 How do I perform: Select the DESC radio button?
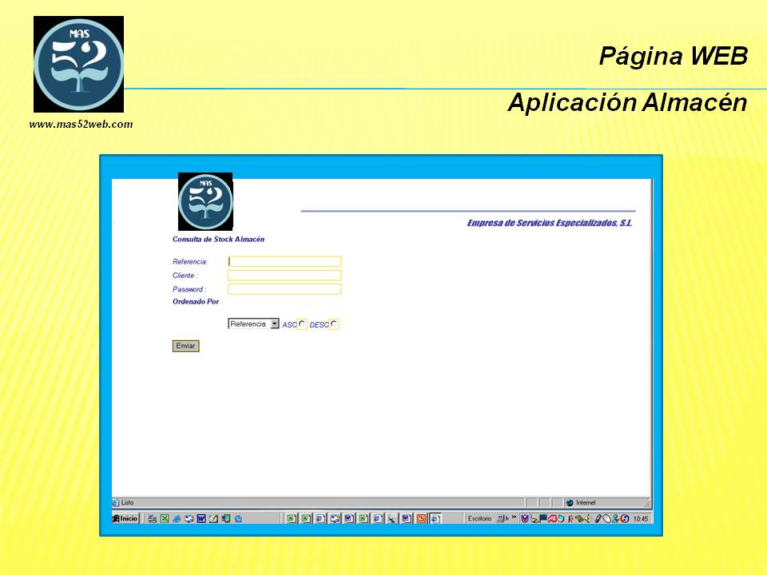pyautogui.click(x=334, y=324)
